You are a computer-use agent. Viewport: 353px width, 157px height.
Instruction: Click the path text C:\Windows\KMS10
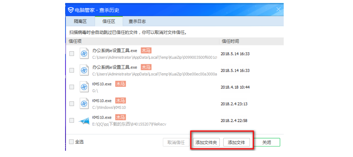(109, 107)
